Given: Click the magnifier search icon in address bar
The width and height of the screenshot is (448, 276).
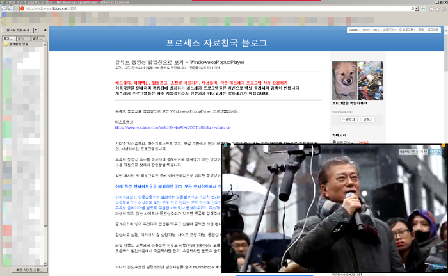Looking at the screenshot, I should click(x=412, y=8).
